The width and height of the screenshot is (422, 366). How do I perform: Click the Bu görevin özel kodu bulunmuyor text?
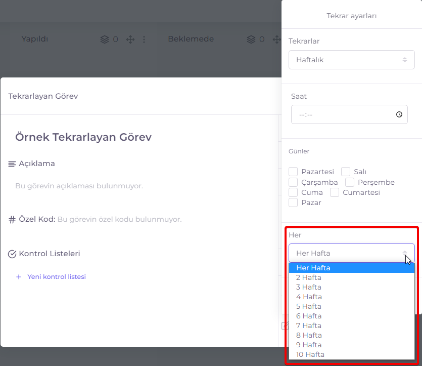tap(119, 219)
